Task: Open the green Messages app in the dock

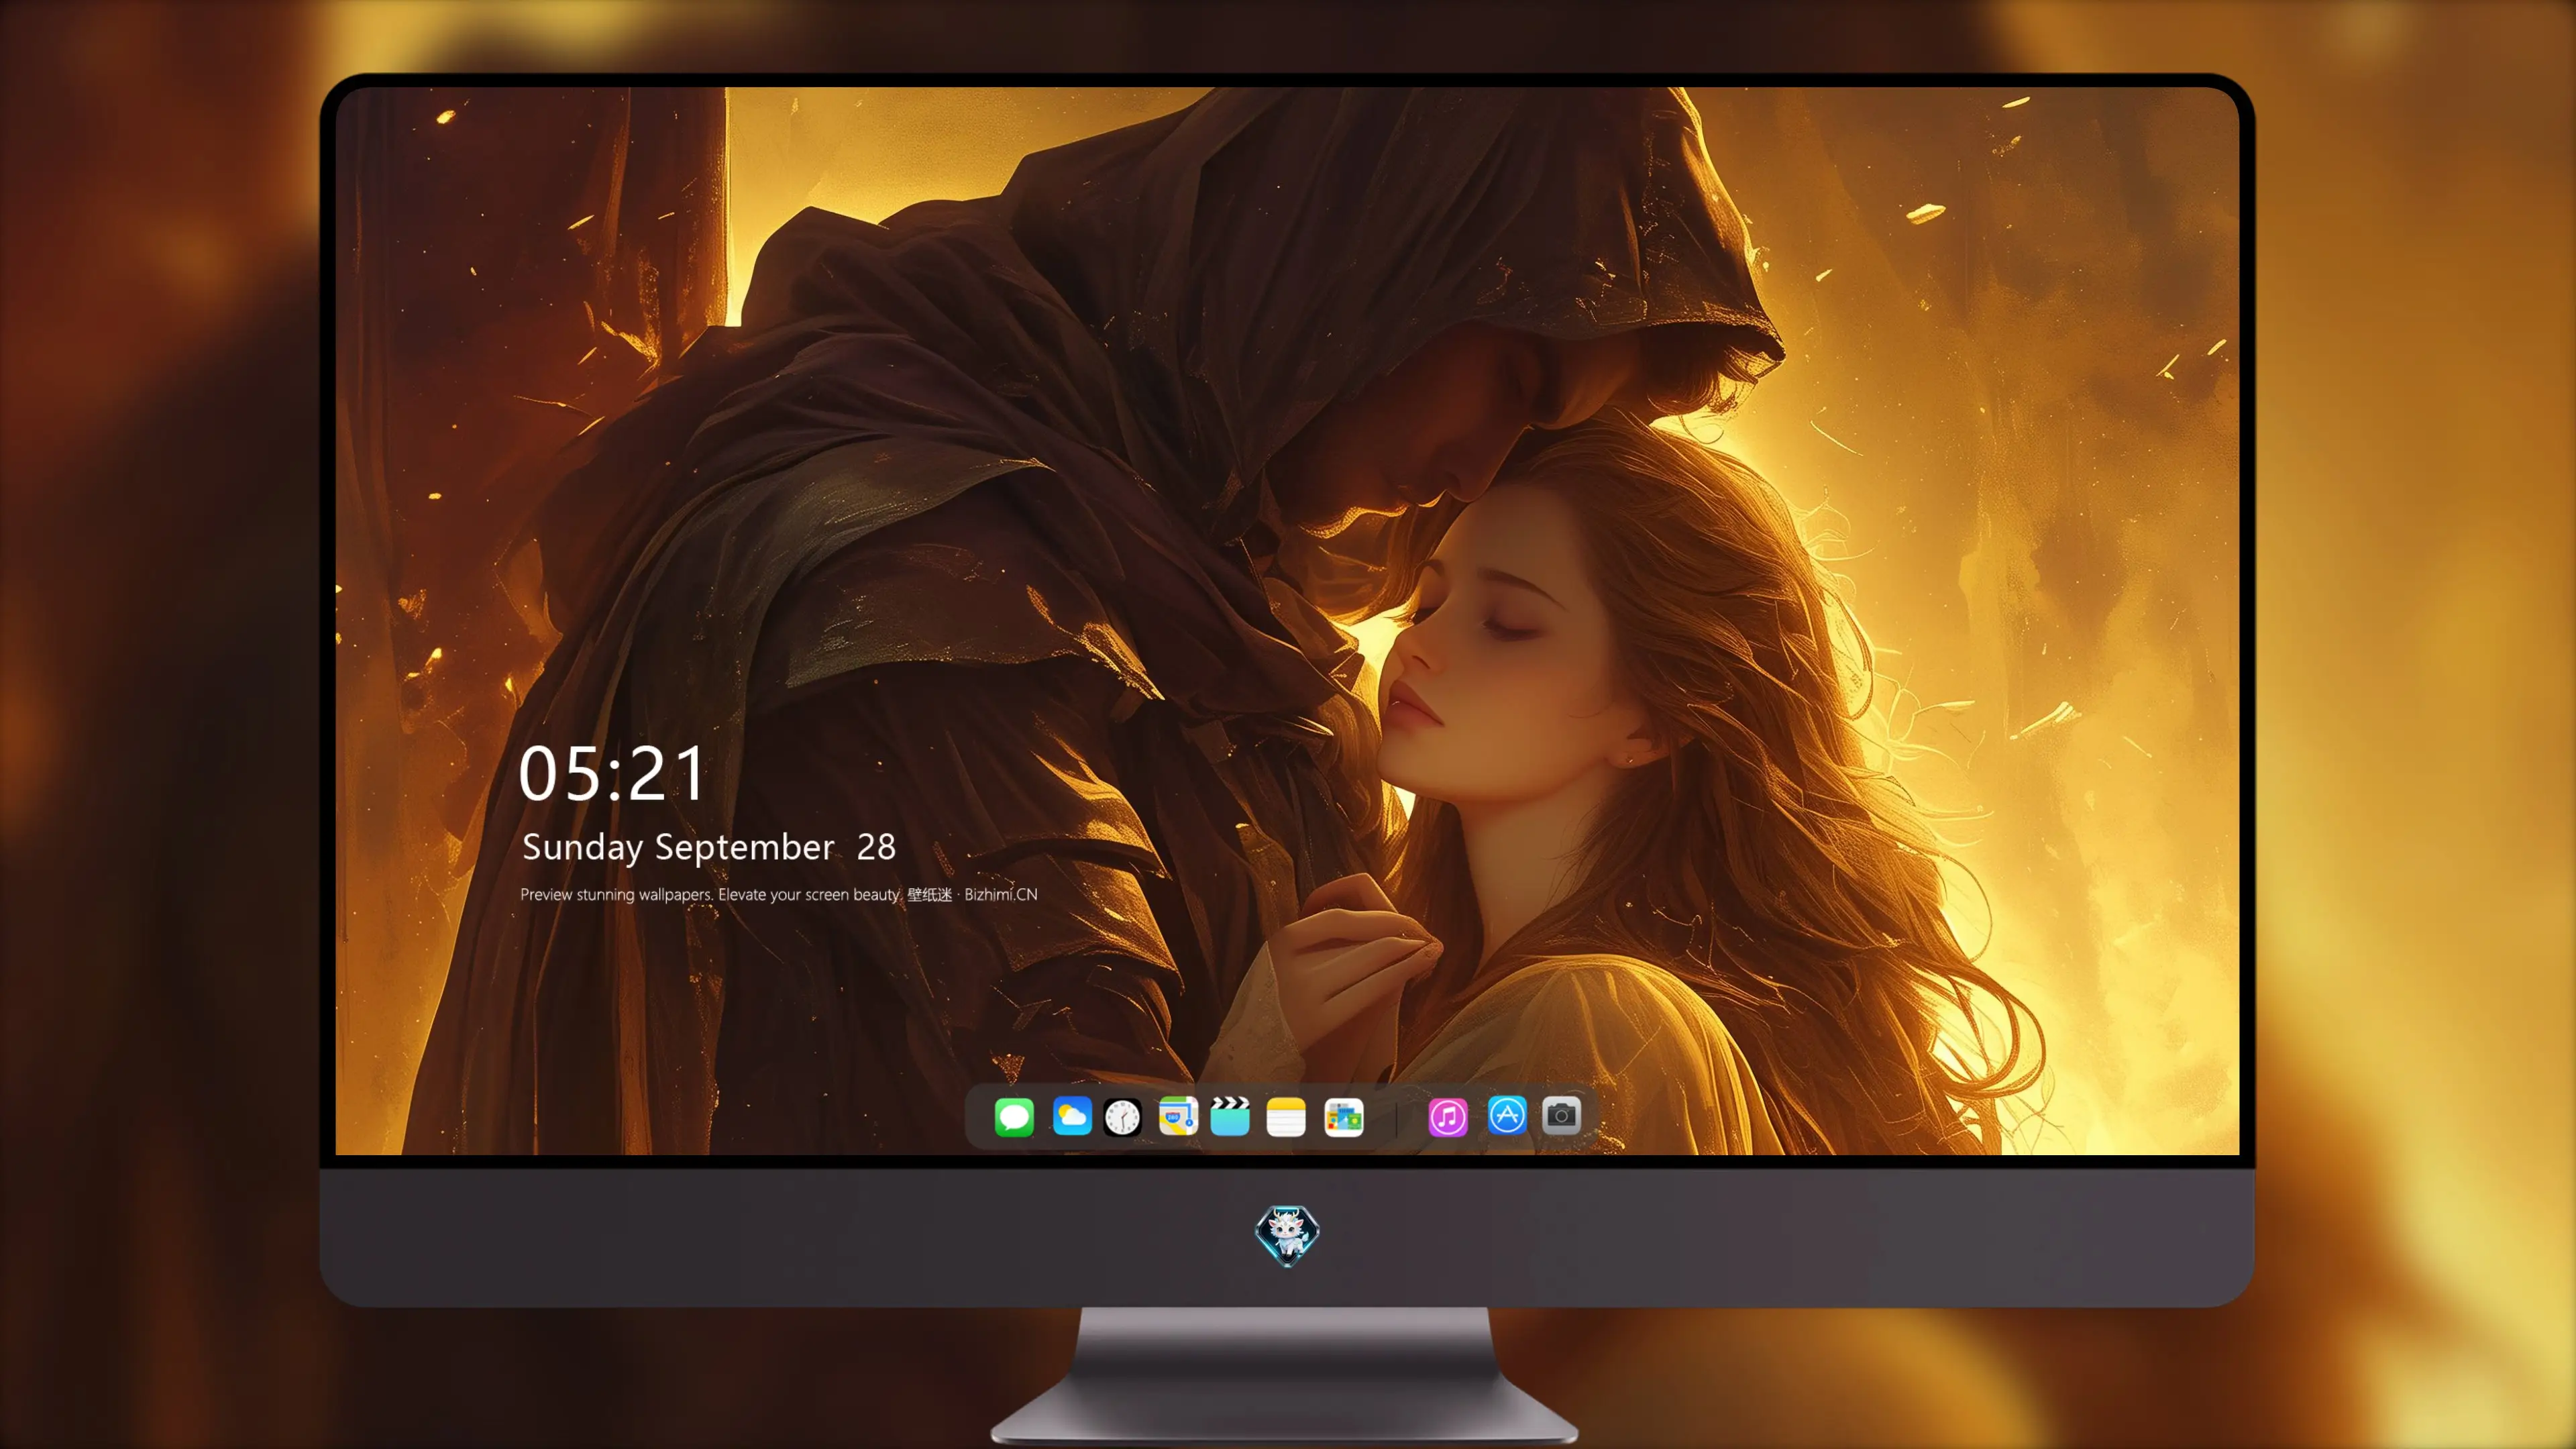Action: (x=1014, y=1117)
